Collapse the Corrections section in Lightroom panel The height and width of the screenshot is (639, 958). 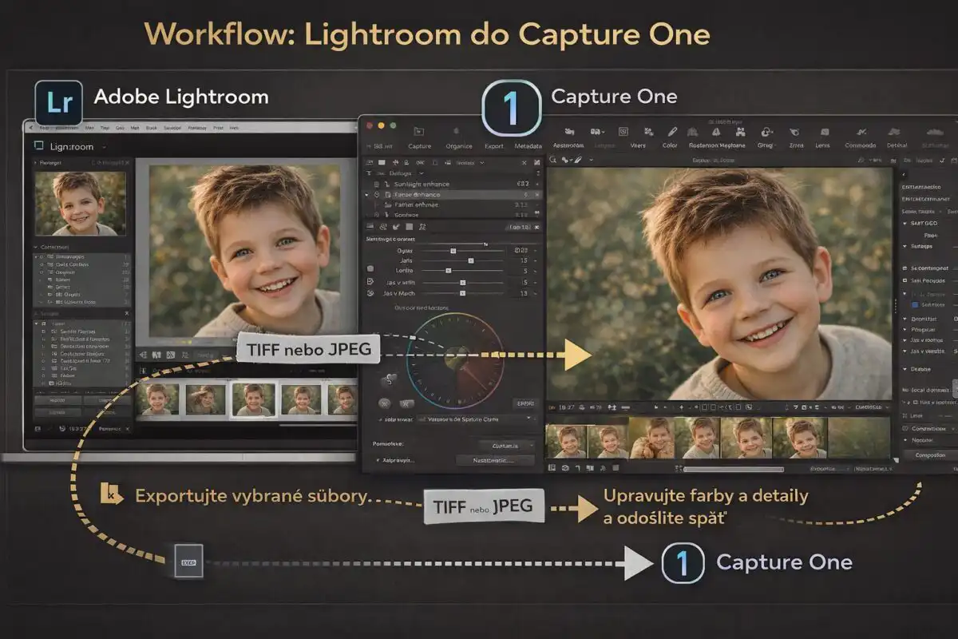35,248
